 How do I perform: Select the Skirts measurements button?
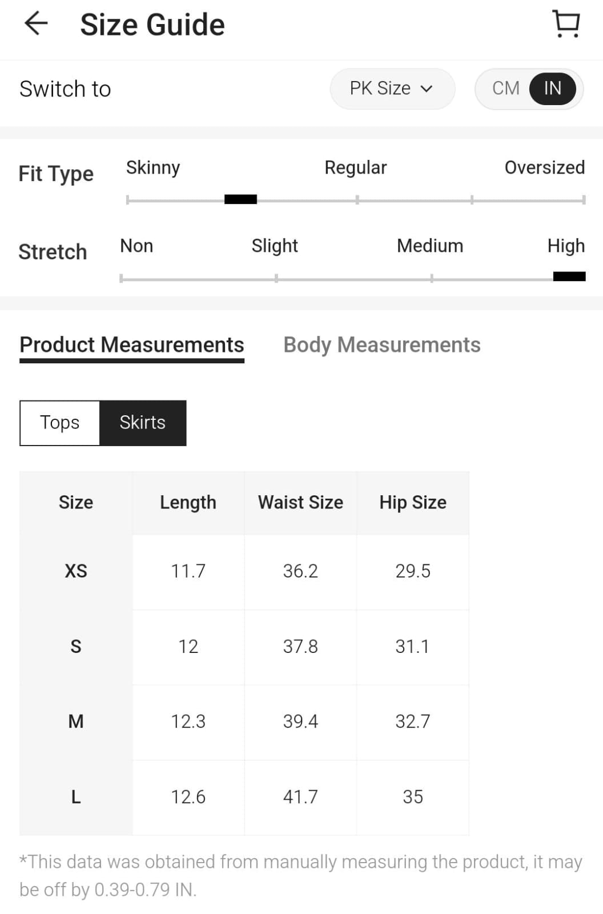coord(143,423)
